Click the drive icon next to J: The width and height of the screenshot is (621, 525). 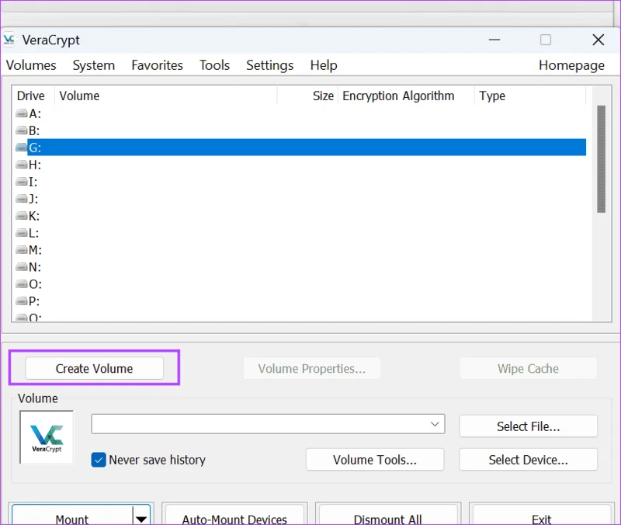(22, 199)
